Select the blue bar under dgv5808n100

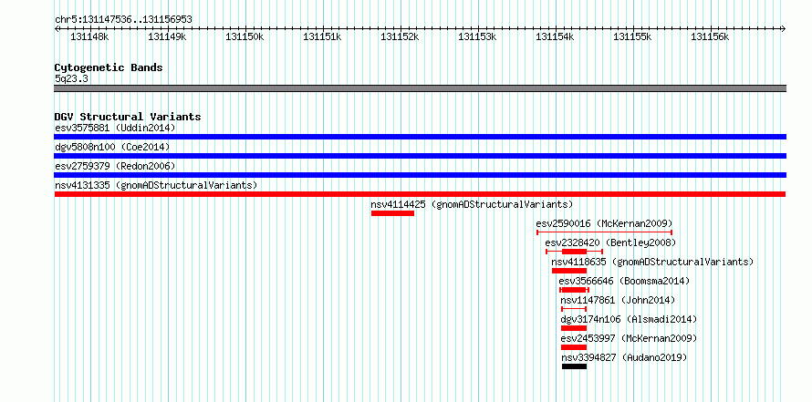[x=420, y=156]
